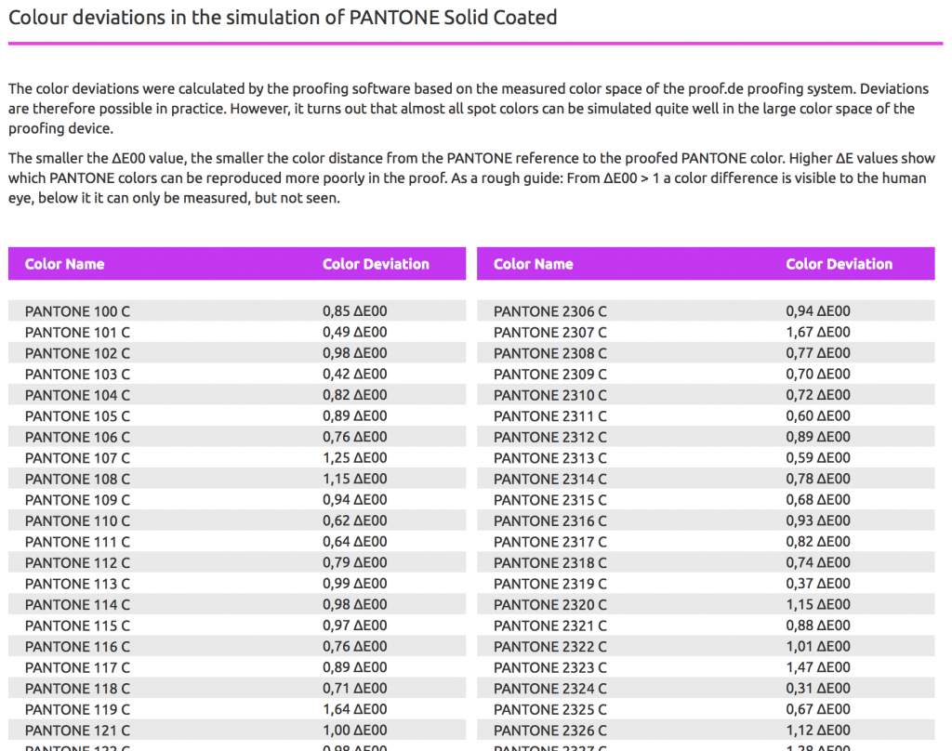The image size is (952, 751).
Task: Click the PANTONE 102 C row name
Action: [x=77, y=353]
